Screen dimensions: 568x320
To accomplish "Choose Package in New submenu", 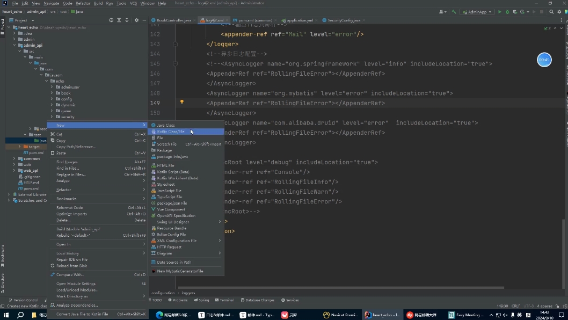I will tap(186, 150).
